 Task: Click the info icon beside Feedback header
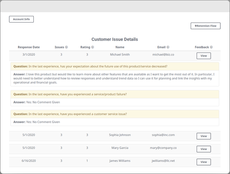point(211,47)
